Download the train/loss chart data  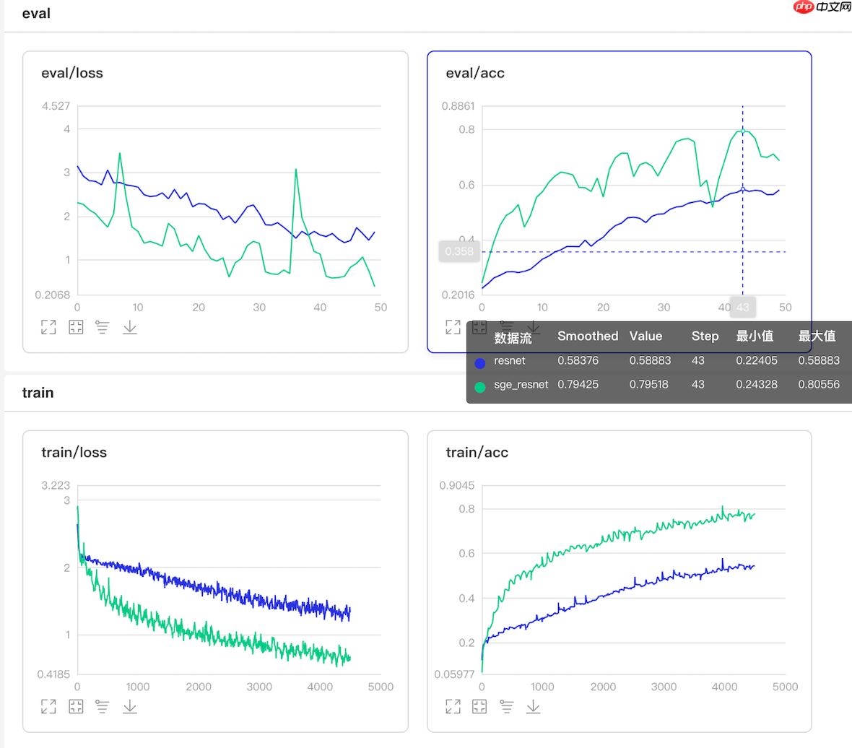tap(130, 706)
